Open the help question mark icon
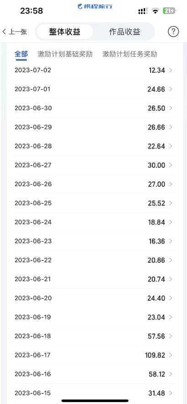The image size is (187, 404). click(173, 32)
